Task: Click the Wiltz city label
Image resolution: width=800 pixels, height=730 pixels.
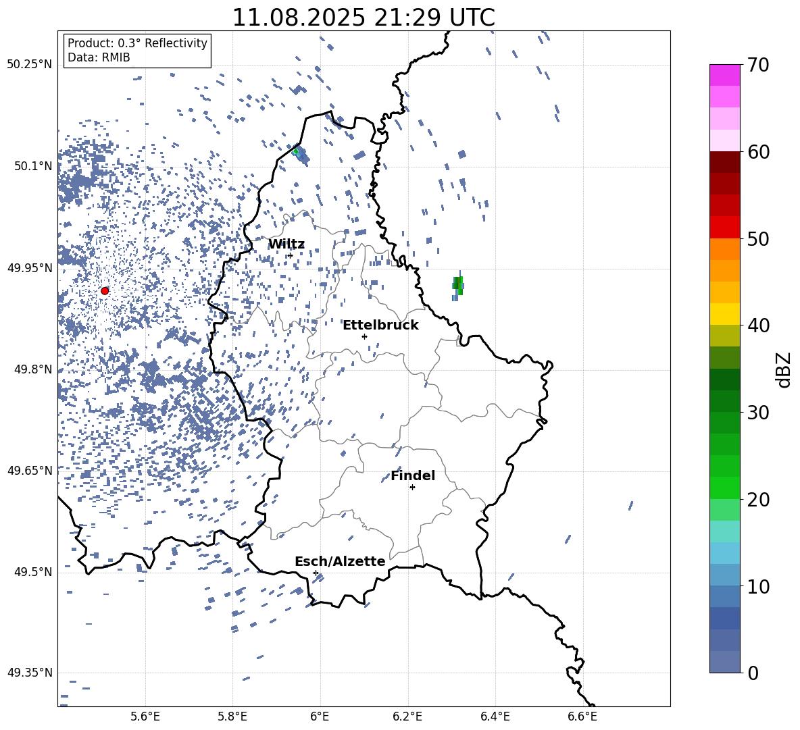Action: 286,244
